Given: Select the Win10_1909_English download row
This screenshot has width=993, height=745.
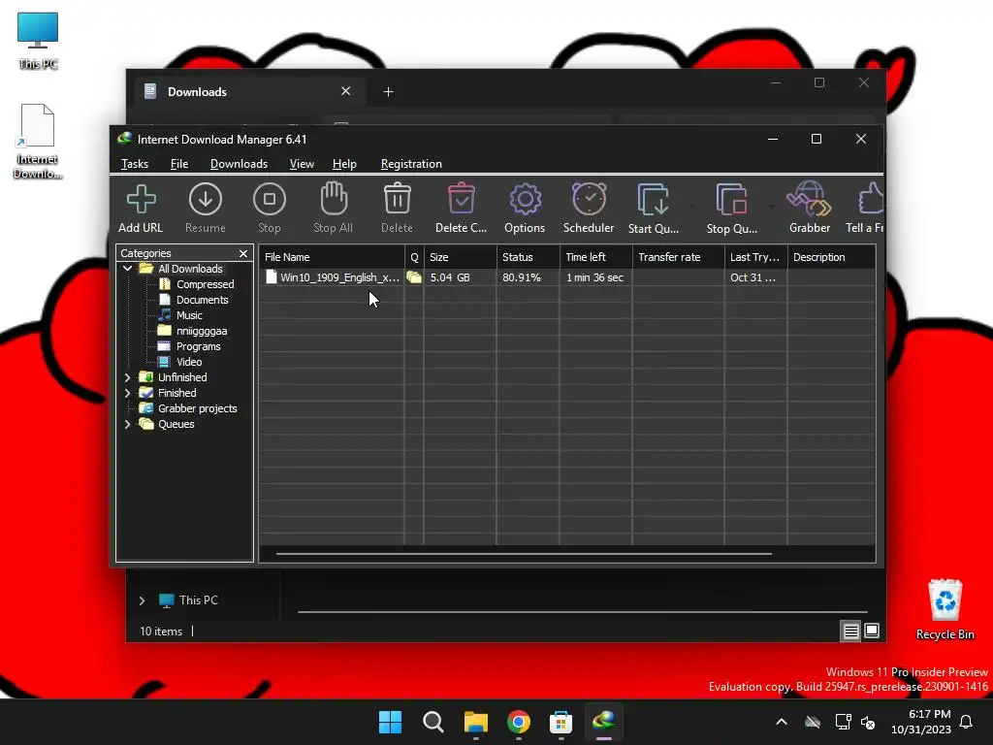Looking at the screenshot, I should (x=566, y=277).
